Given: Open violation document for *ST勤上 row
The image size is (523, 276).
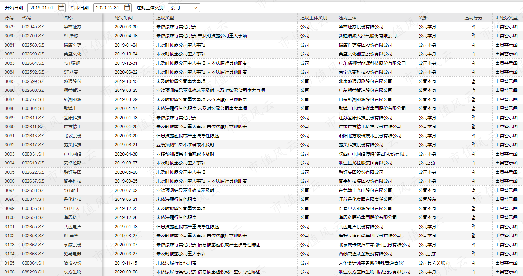Looking at the screenshot, I should (x=473, y=190).
